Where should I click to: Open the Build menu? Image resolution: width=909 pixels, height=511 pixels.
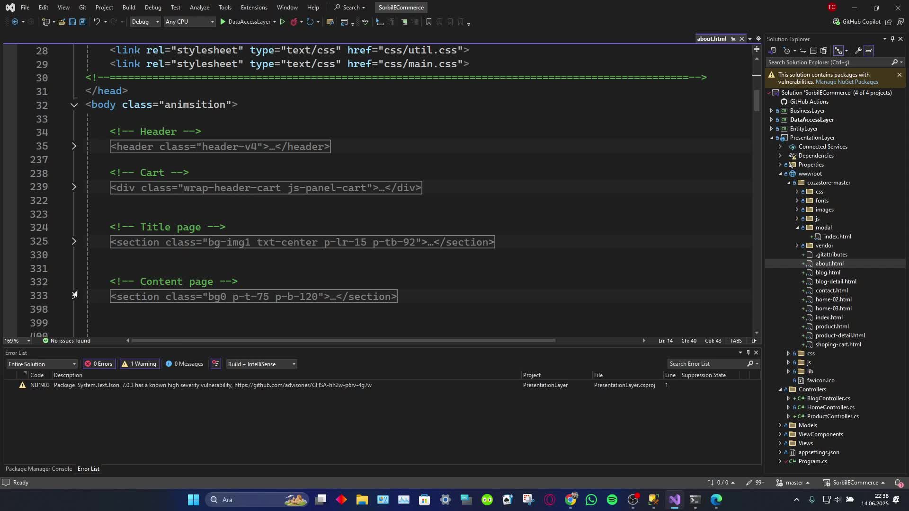tap(129, 8)
